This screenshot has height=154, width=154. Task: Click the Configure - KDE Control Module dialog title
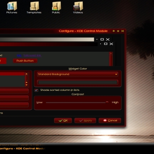click(83, 31)
